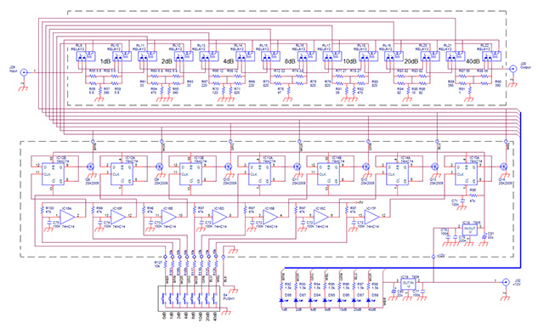Select the rightmost LED diode marked 40dB
544x334 pixels.
pyautogui.click(x=368, y=300)
